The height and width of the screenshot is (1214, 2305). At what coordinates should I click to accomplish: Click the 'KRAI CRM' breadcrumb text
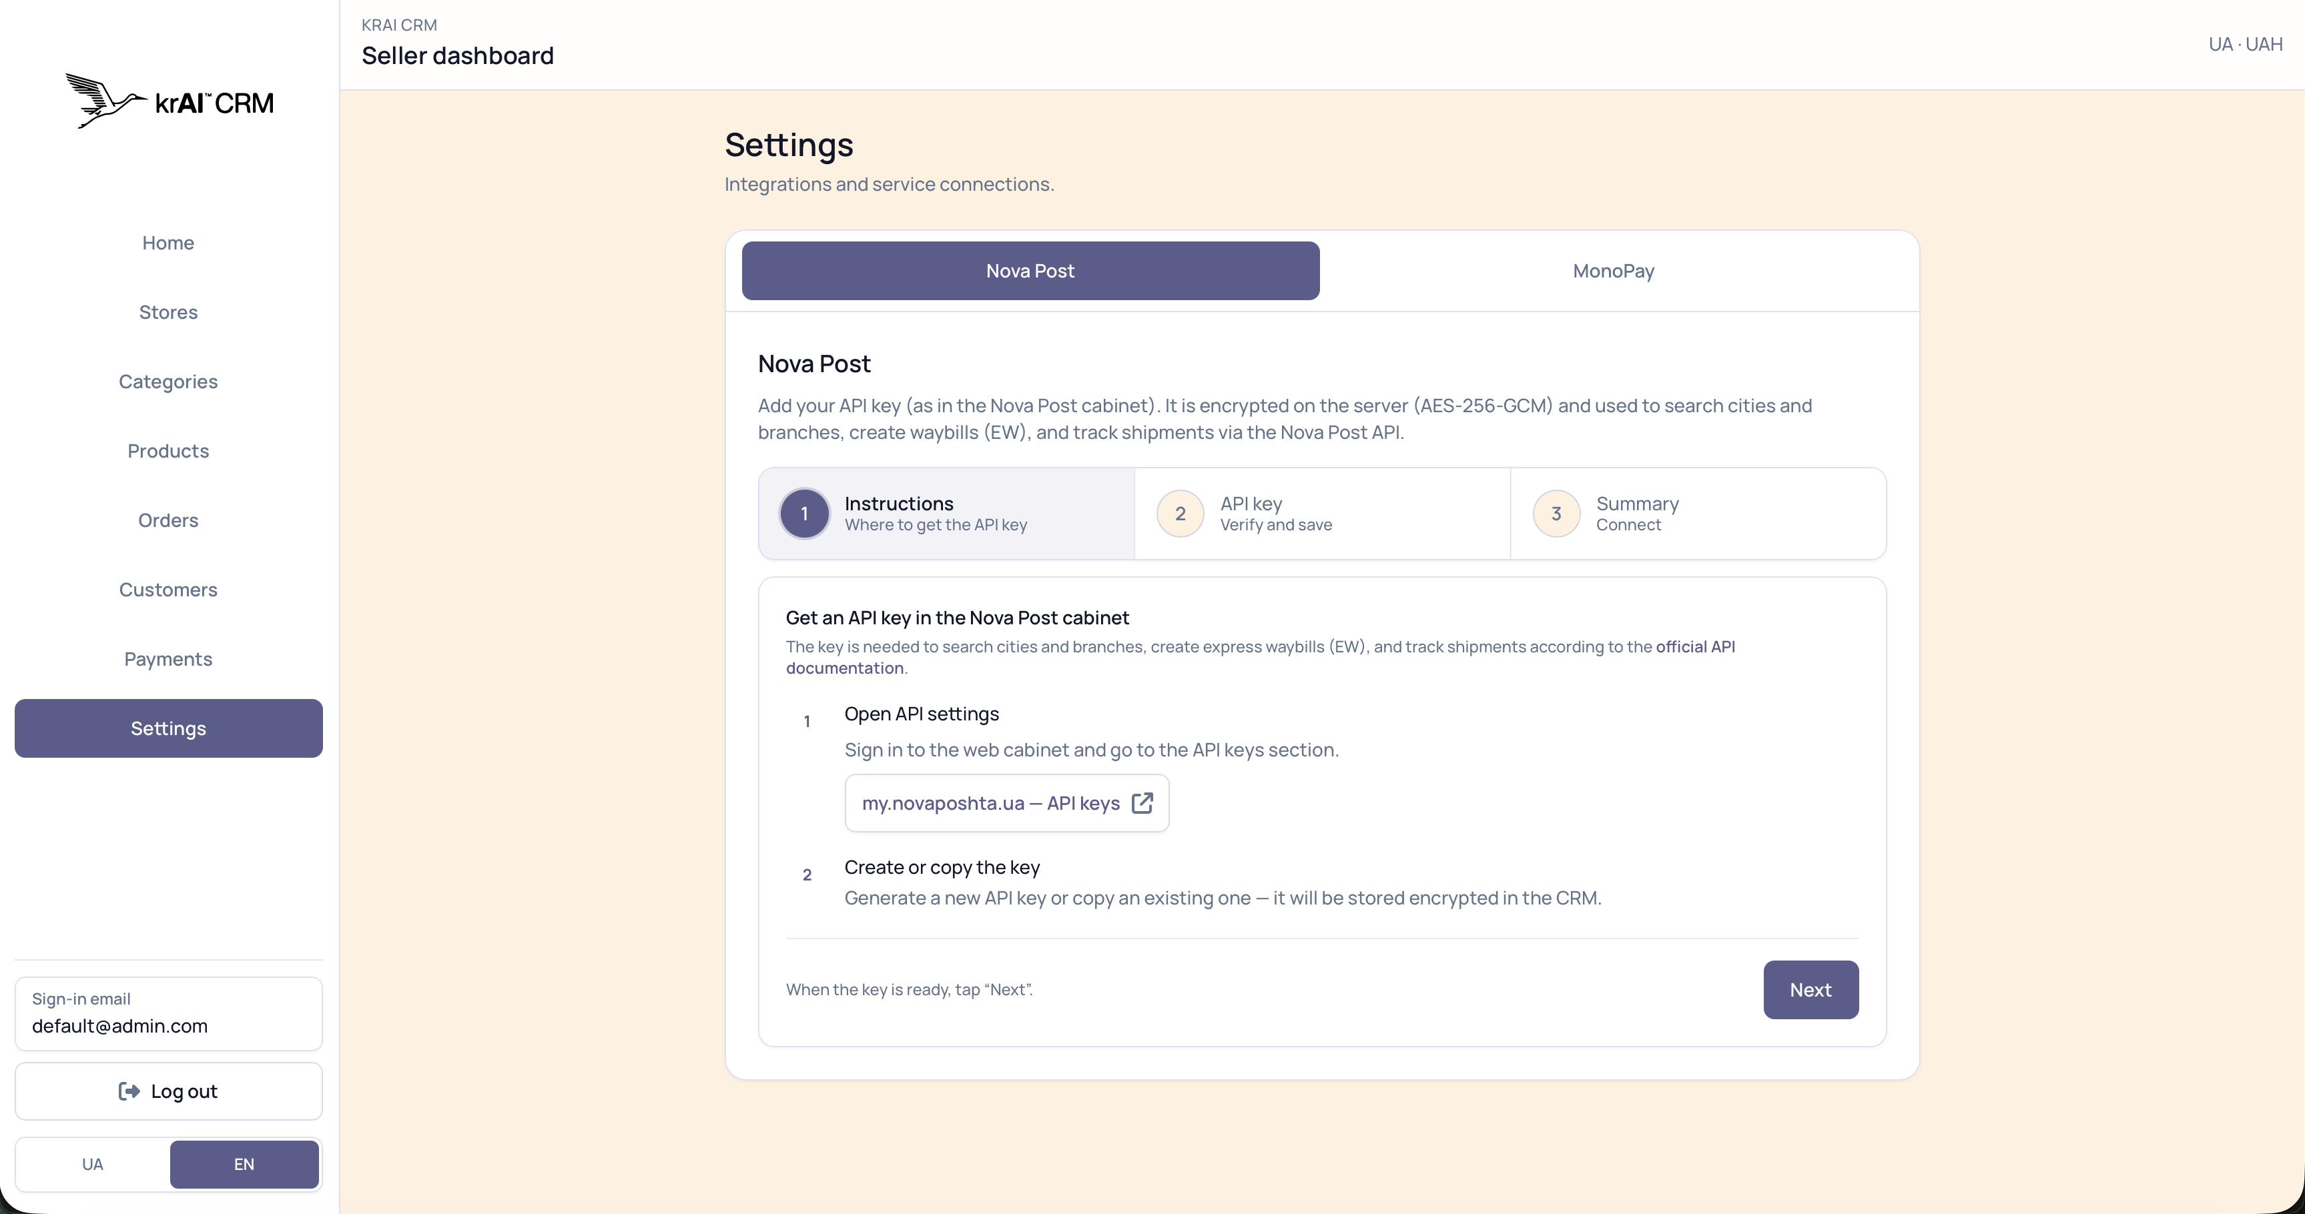(399, 25)
